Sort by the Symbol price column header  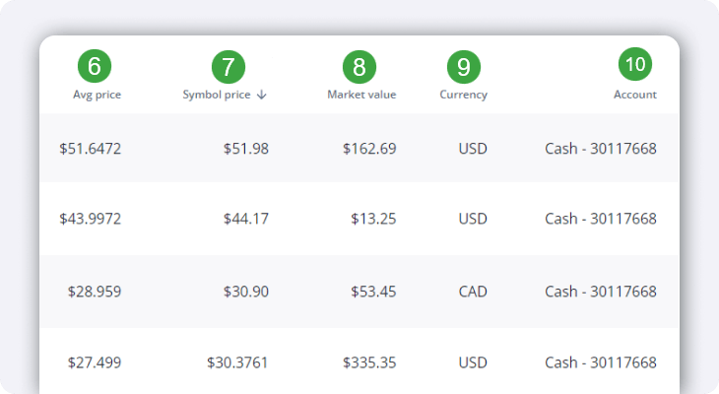click(218, 96)
